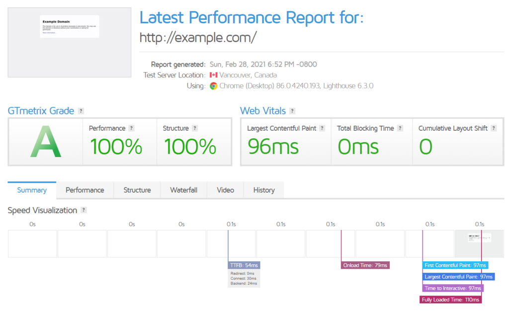
Task: Select the Onload Time 79ms marker
Action: point(365,265)
